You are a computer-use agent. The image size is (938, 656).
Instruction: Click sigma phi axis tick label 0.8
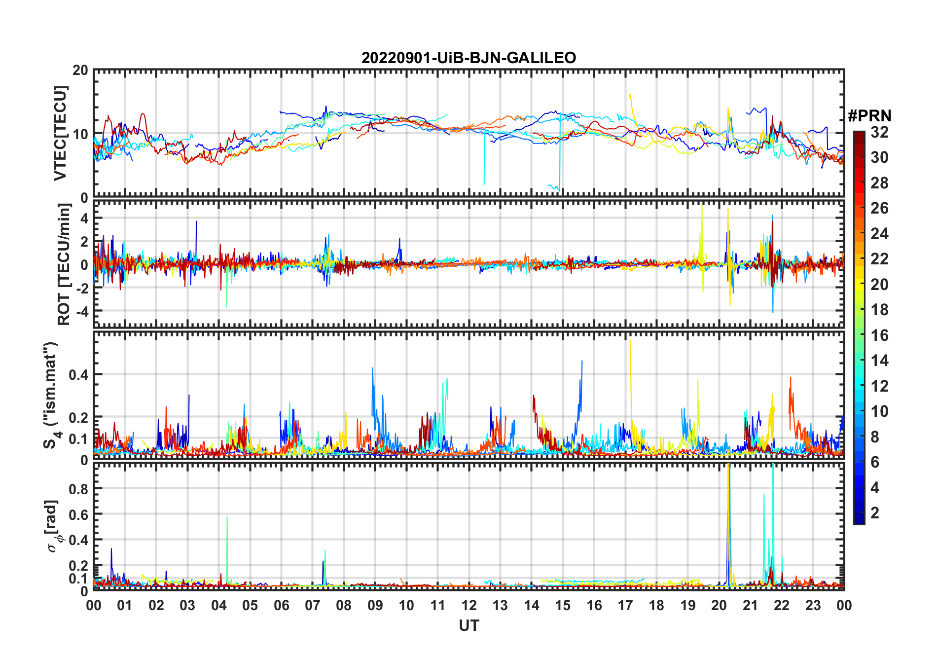(78, 489)
